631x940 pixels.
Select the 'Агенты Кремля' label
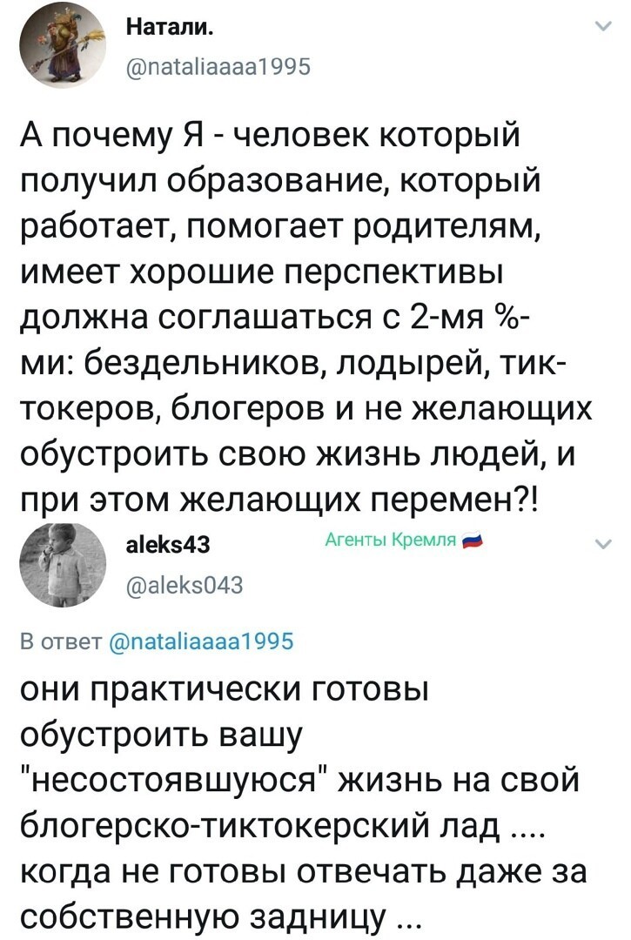392,540
